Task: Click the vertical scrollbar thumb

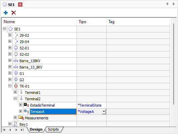Action: pyautogui.click(x=174, y=64)
